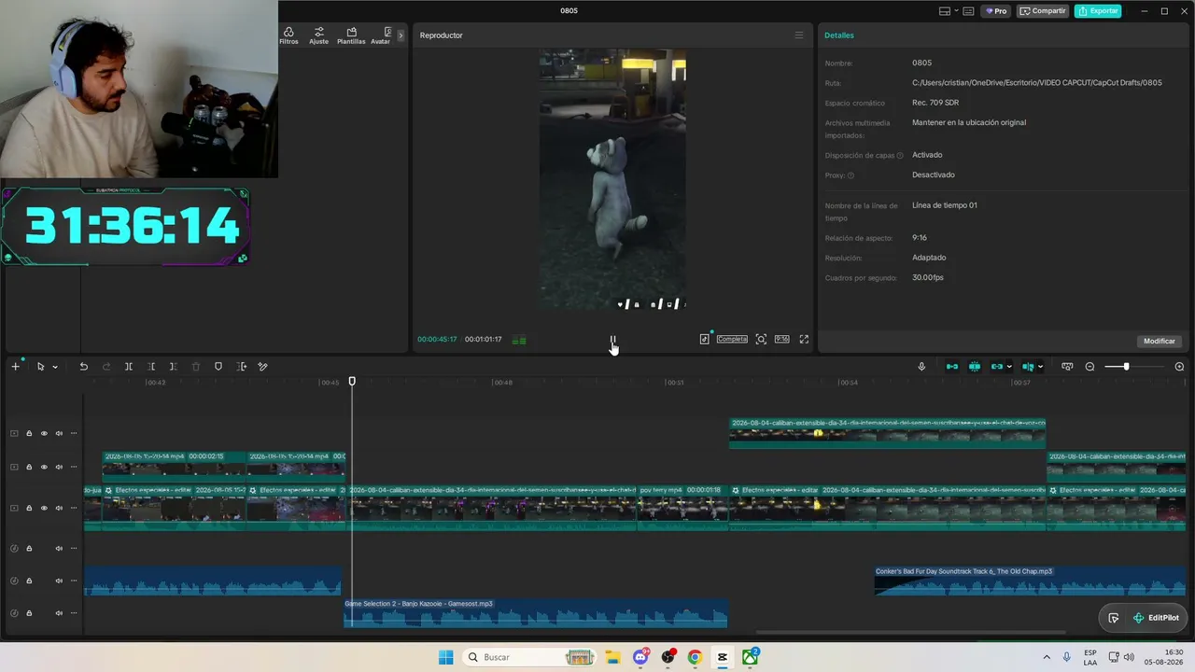The image size is (1195, 672).
Task: Open the keyboard shortcuts icon
Action: (x=968, y=11)
